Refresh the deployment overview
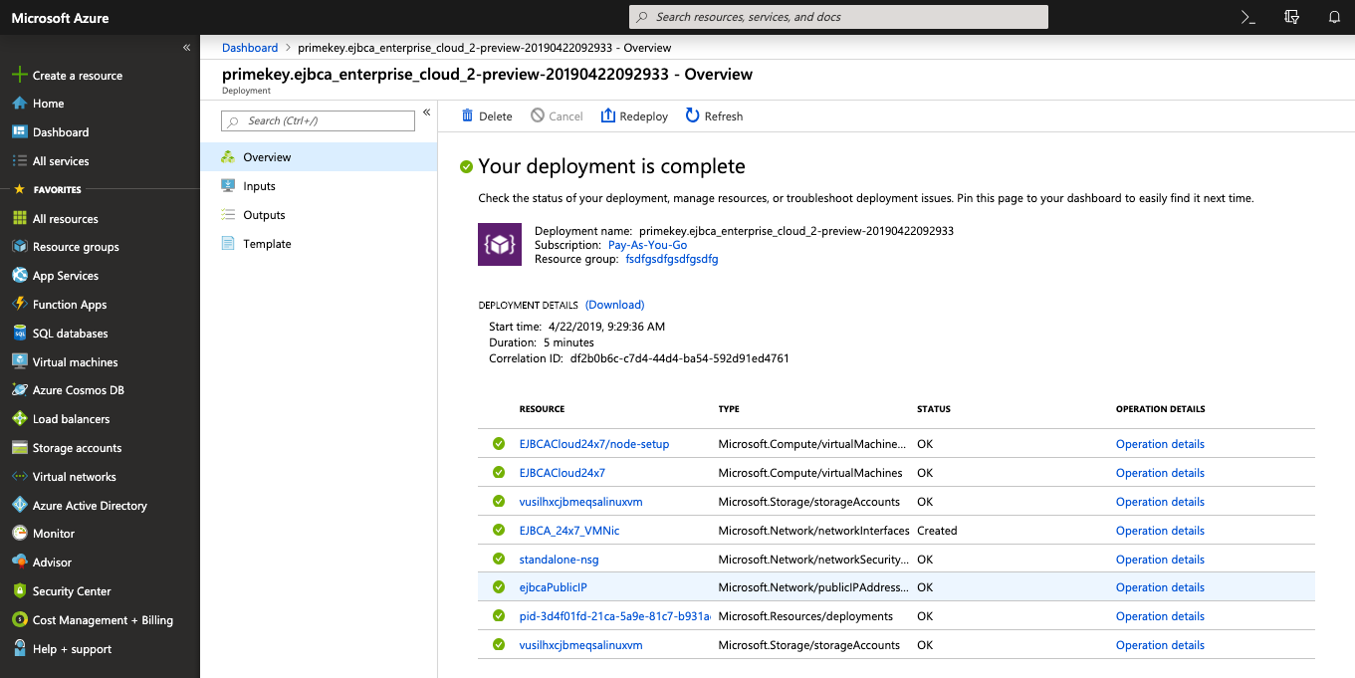Screen dimensions: 1355x678 (x=714, y=116)
